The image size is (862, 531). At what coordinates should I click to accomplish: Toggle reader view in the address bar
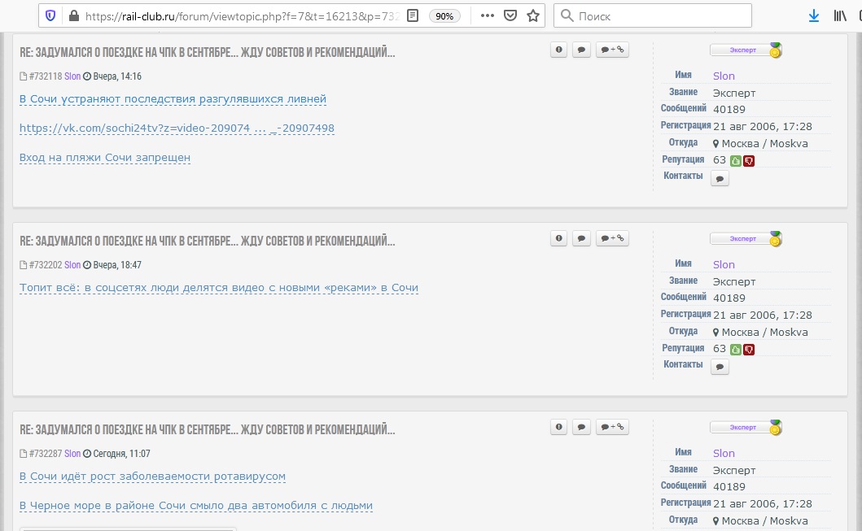[x=413, y=15]
